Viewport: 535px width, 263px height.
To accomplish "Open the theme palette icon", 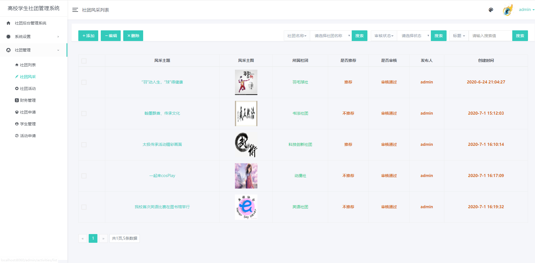I will click(x=491, y=10).
